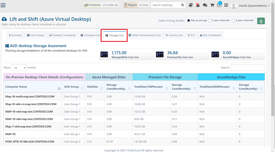This screenshot has width=275, height=152.
Task: Sort by Computer Name column arrows
Action: 59,89
